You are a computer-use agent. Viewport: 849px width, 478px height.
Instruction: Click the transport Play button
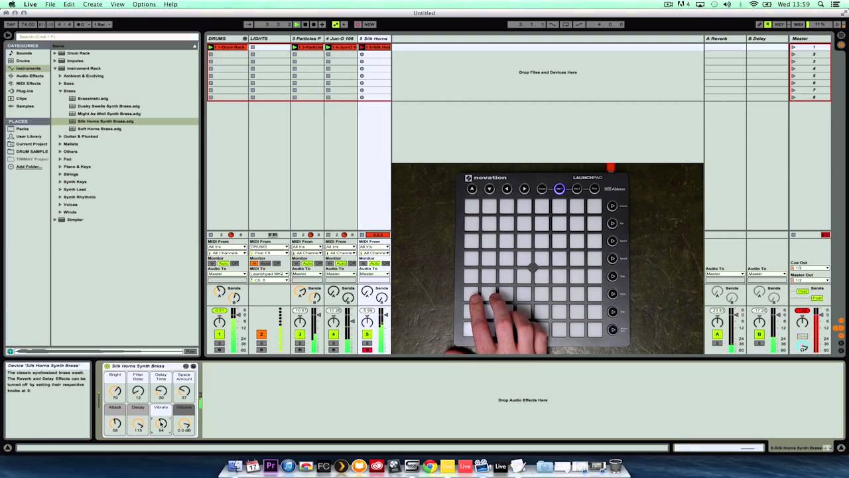[x=296, y=25]
